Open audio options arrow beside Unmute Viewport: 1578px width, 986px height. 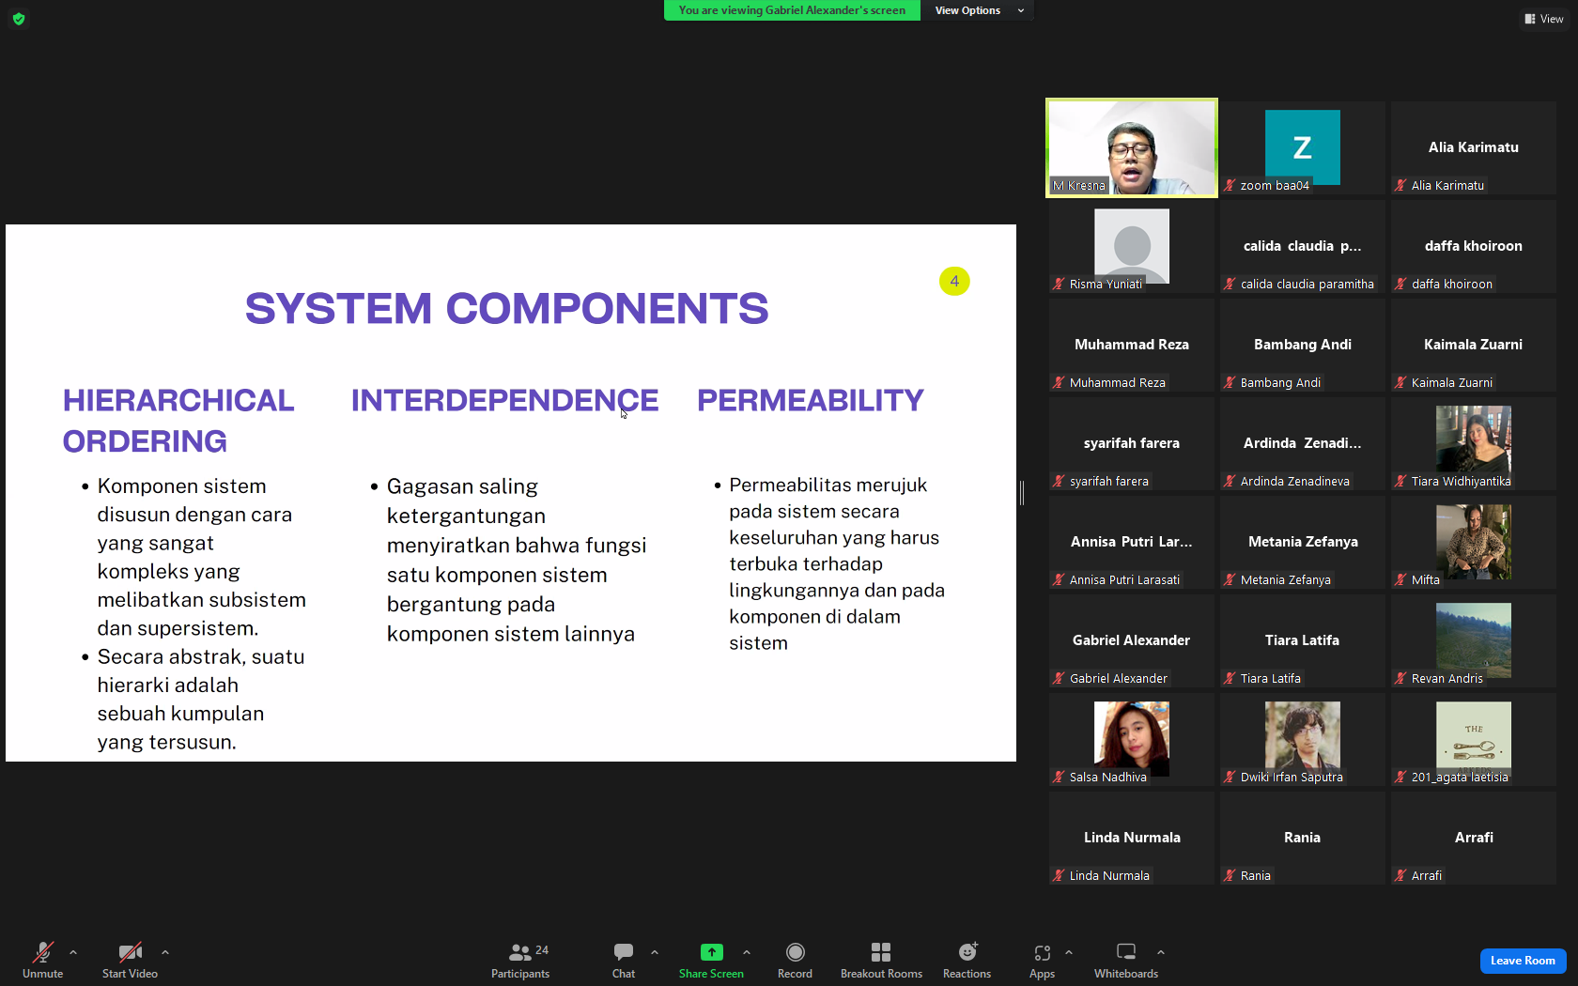click(73, 952)
